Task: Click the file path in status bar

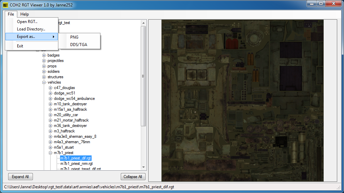Action: coord(89,187)
